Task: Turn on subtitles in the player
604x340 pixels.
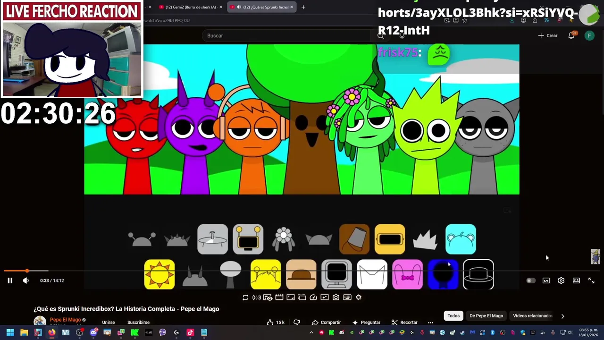Action: [546, 280]
